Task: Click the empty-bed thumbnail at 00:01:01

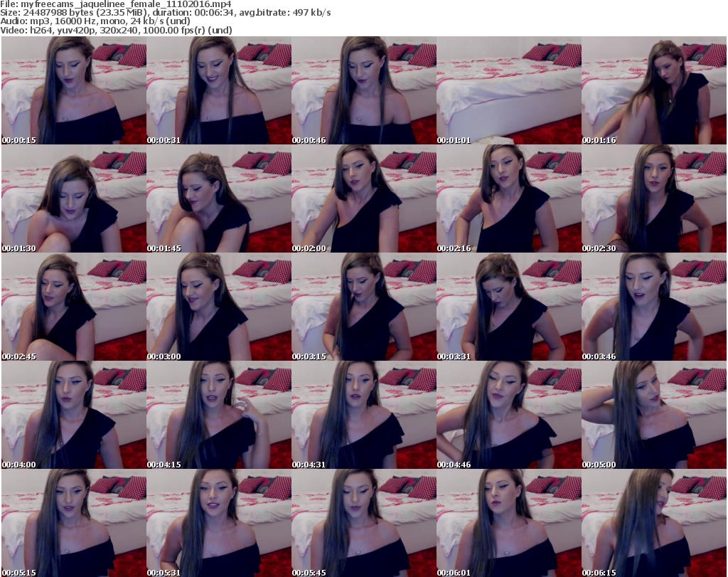Action: pyautogui.click(x=509, y=90)
